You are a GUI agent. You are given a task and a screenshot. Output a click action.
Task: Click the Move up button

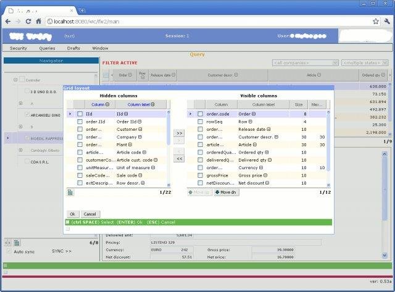click(199, 192)
